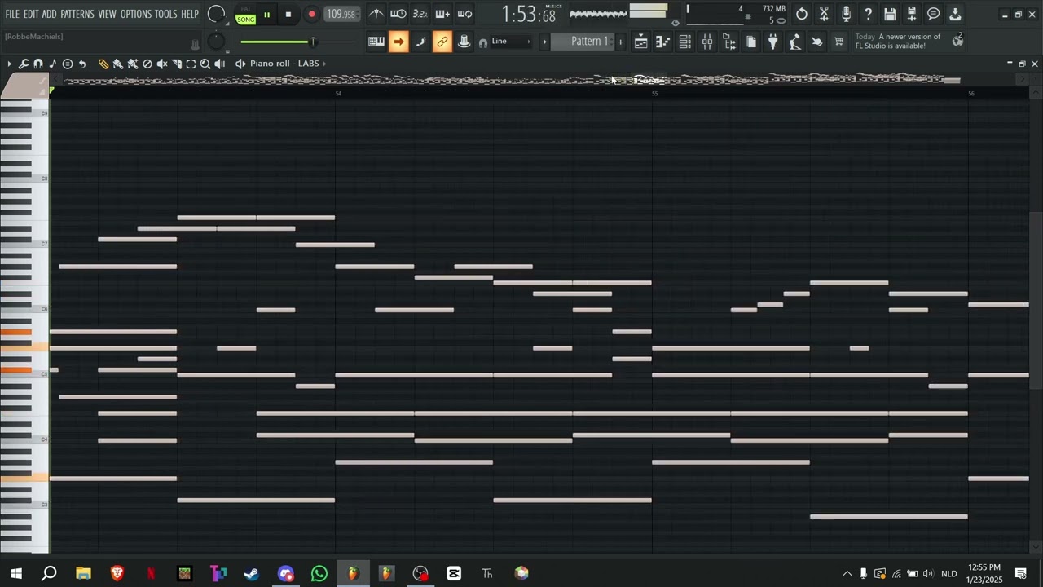
Task: Click the main volume knob
Action: click(217, 14)
